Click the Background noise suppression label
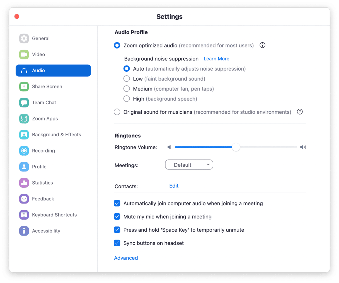The image size is (339, 283). pyautogui.click(x=161, y=59)
